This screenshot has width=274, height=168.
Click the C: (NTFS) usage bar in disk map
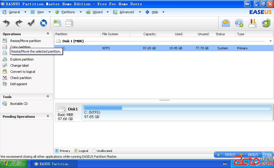click(177, 108)
